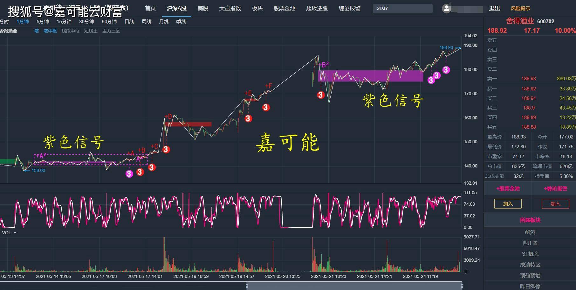Viewport: 576px width, 290px height.
Task: Click the yellow 加入 button
Action: coord(508,204)
